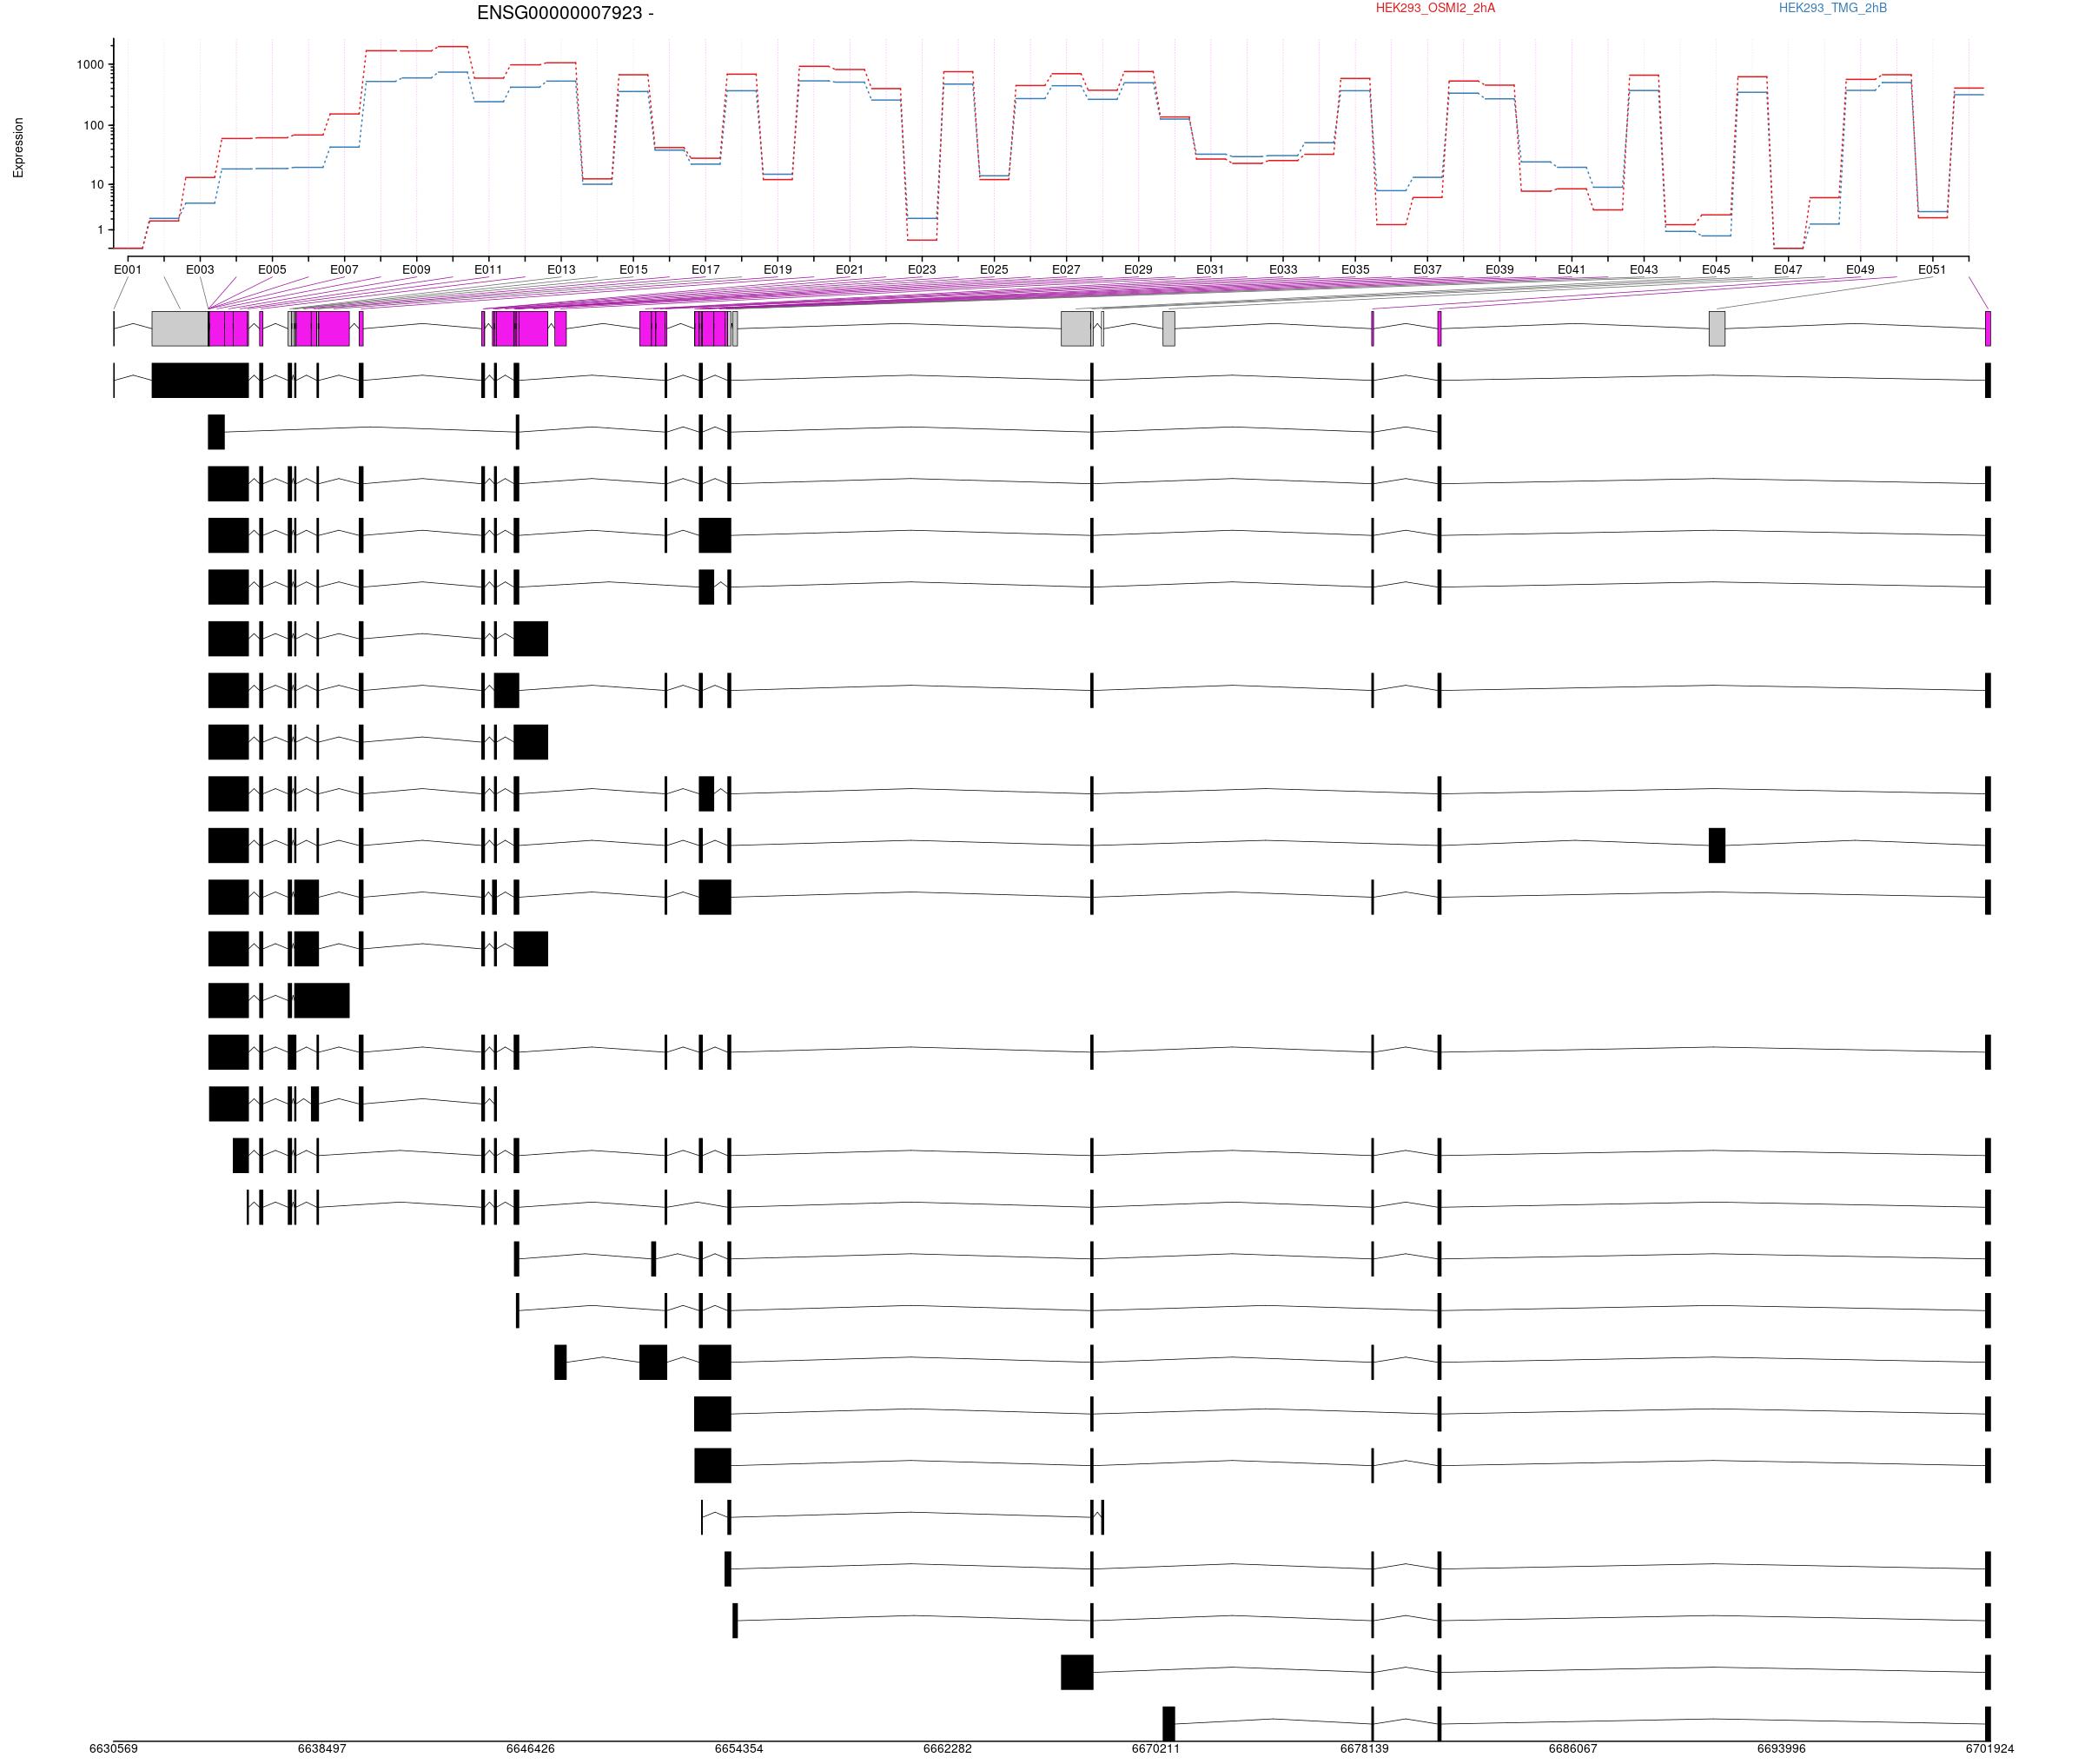Click exon label E045
The image size is (2085, 1764).
[x=1716, y=270]
